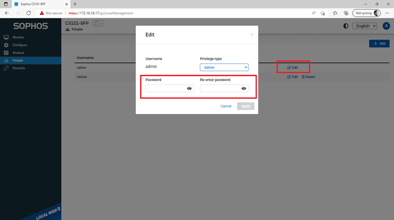Click Cancel in the Edit dialog

tap(226, 106)
